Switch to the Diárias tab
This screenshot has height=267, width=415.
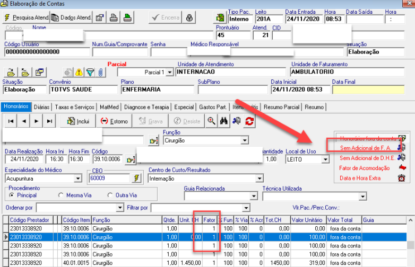(x=41, y=107)
